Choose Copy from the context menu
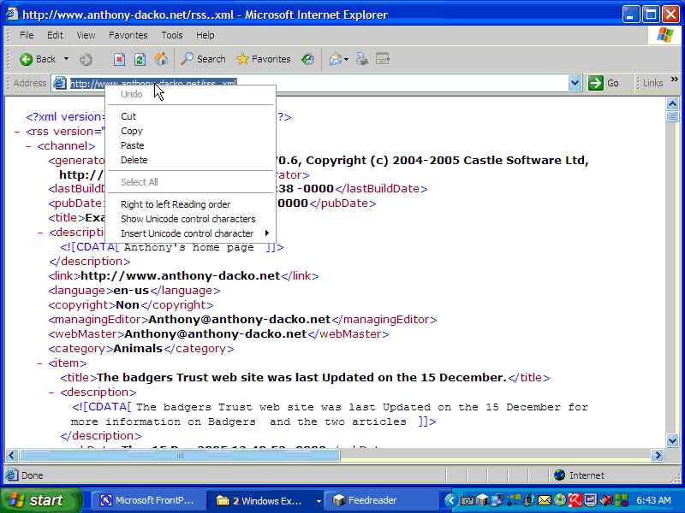 [132, 131]
